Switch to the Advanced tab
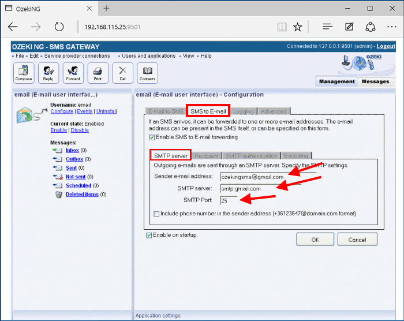This screenshot has height=321, width=404. pyautogui.click(x=274, y=111)
